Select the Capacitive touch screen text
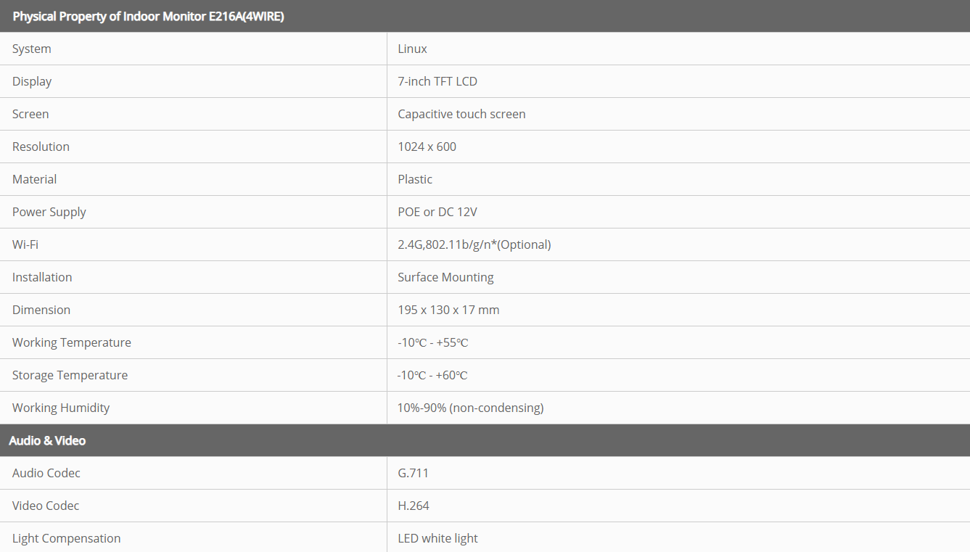Viewport: 970px width, 552px height. click(461, 114)
